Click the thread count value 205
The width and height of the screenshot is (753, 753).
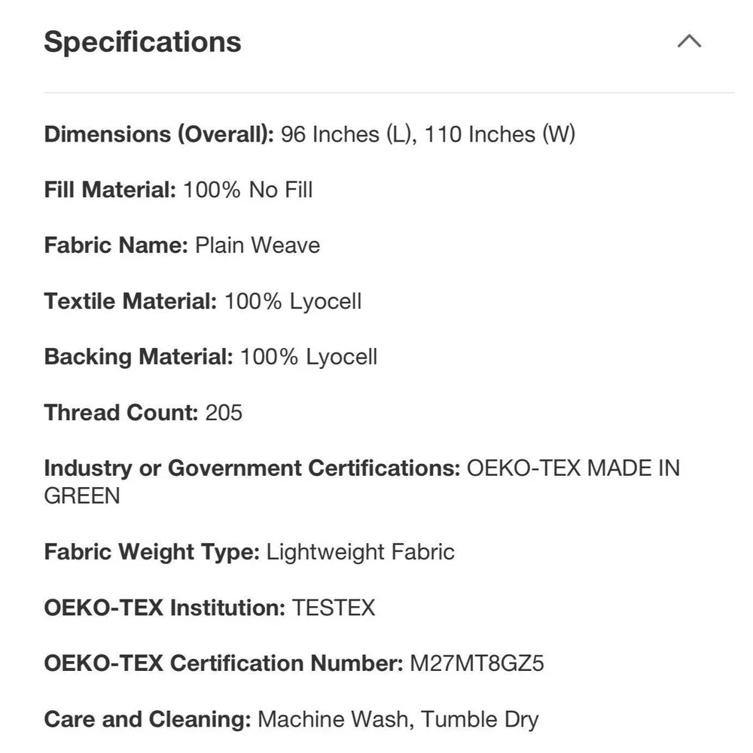tap(224, 413)
